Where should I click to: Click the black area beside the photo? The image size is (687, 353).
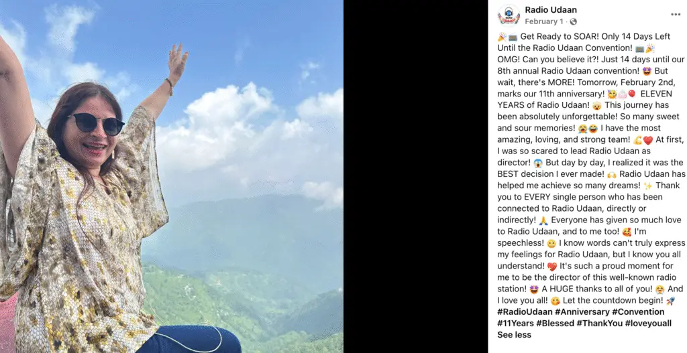tap(415, 176)
